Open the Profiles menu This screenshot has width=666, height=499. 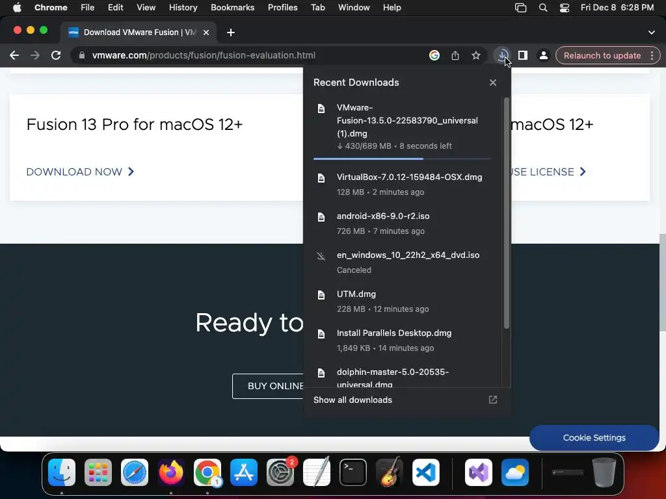283,7
